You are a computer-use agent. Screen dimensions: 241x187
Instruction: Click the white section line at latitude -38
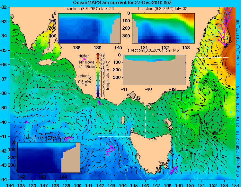(62, 89)
